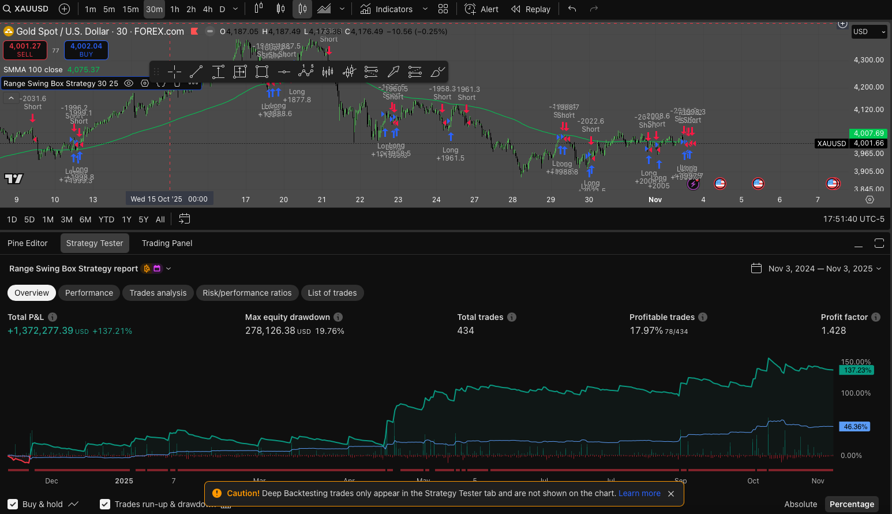Toggle the Buy & hold checkbox
892x514 pixels.
point(13,504)
